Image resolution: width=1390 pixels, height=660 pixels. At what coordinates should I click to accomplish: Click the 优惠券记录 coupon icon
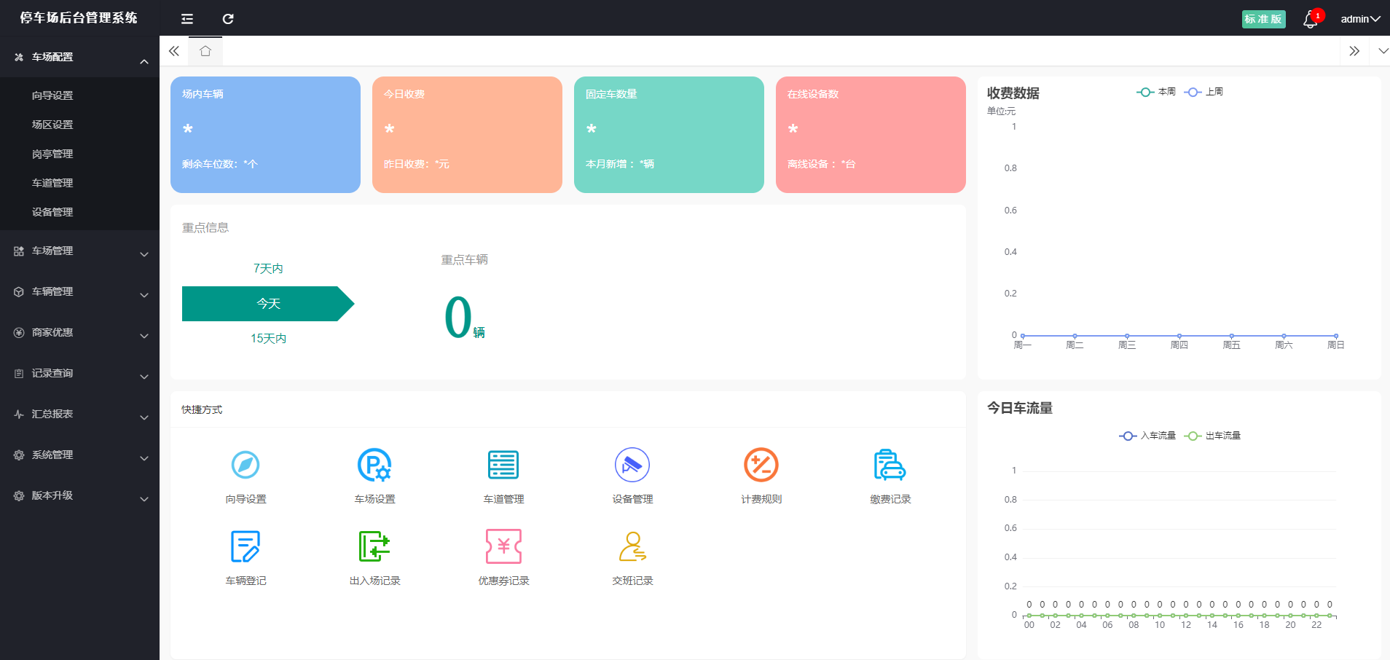coord(503,546)
